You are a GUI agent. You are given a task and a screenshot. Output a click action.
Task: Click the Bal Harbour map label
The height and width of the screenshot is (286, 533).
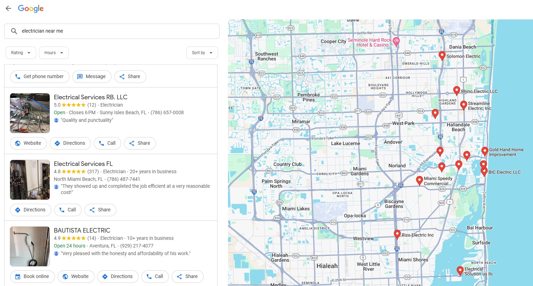click(480, 228)
